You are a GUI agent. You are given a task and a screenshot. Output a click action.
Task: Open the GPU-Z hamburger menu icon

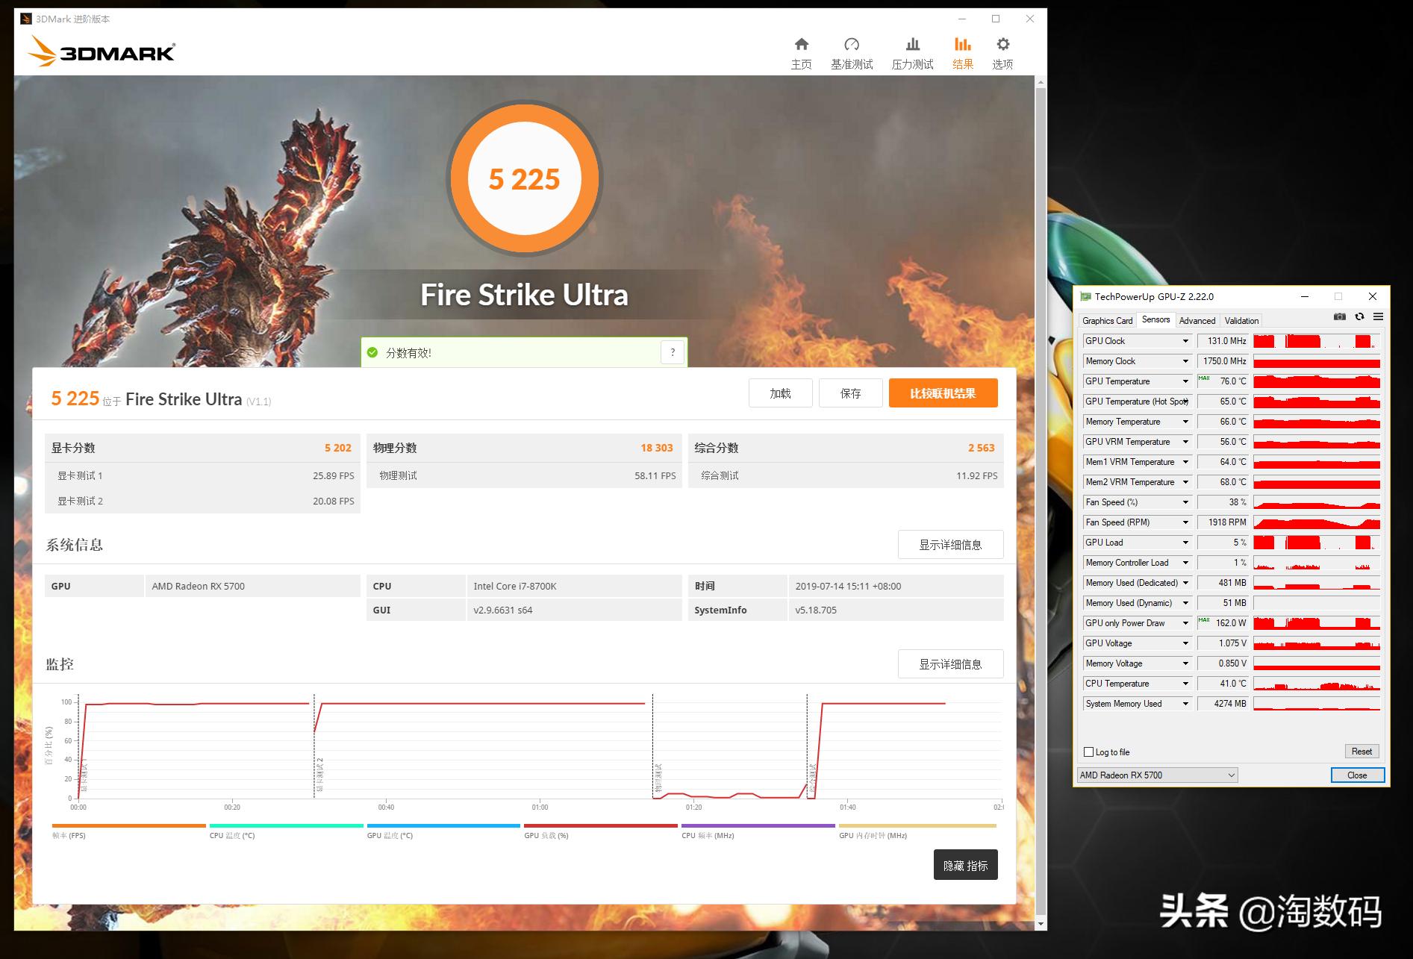(1378, 317)
